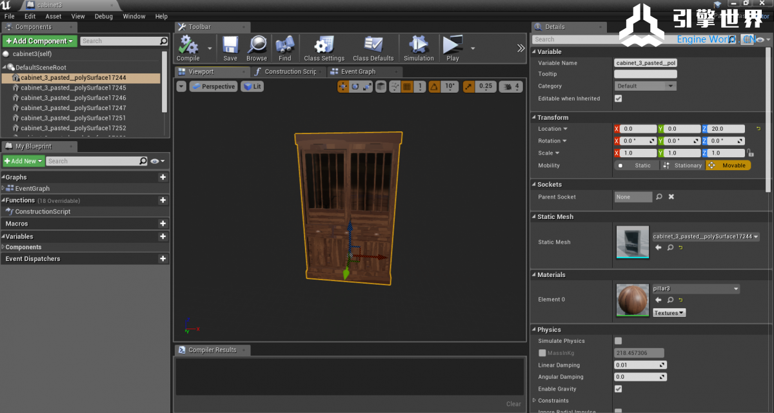The height and width of the screenshot is (413, 774).
Task: Switch viewport Perspective view mode
Action: click(x=213, y=86)
